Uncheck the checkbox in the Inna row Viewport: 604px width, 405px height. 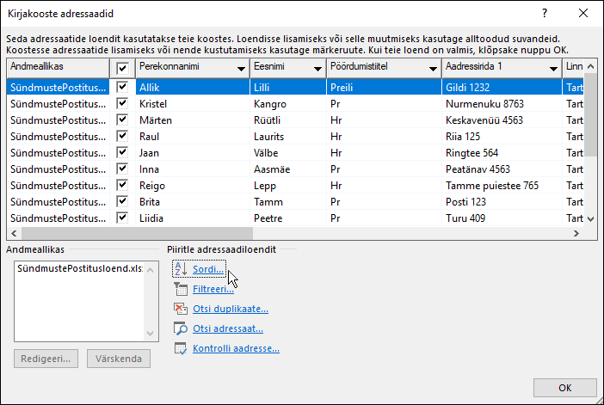[122, 169]
